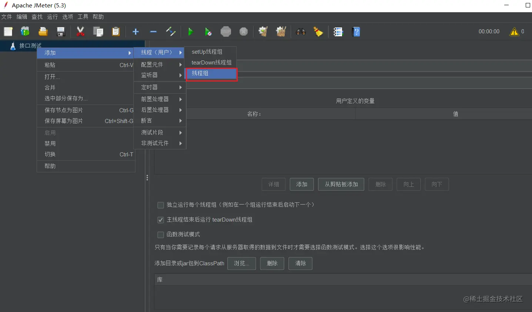Click the classpath 删除 button

pyautogui.click(x=272, y=263)
